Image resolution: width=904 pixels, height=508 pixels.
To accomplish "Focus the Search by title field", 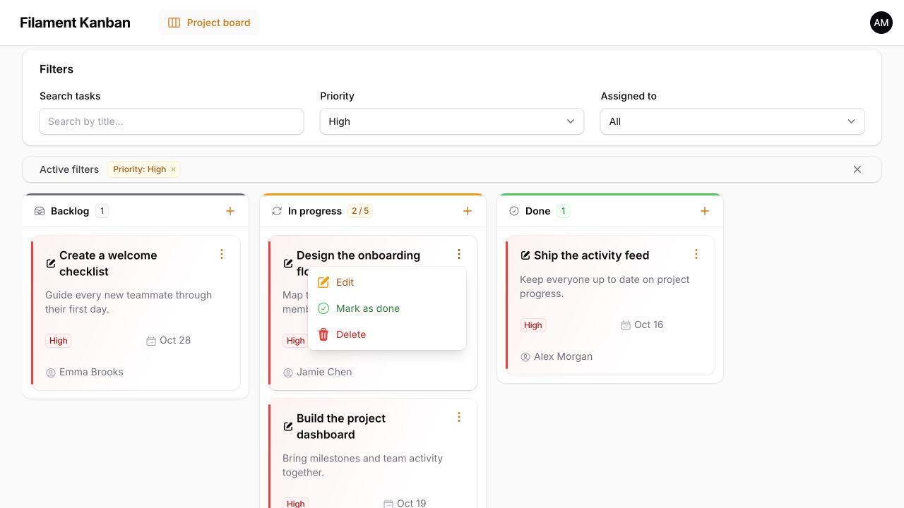I will point(172,121).
